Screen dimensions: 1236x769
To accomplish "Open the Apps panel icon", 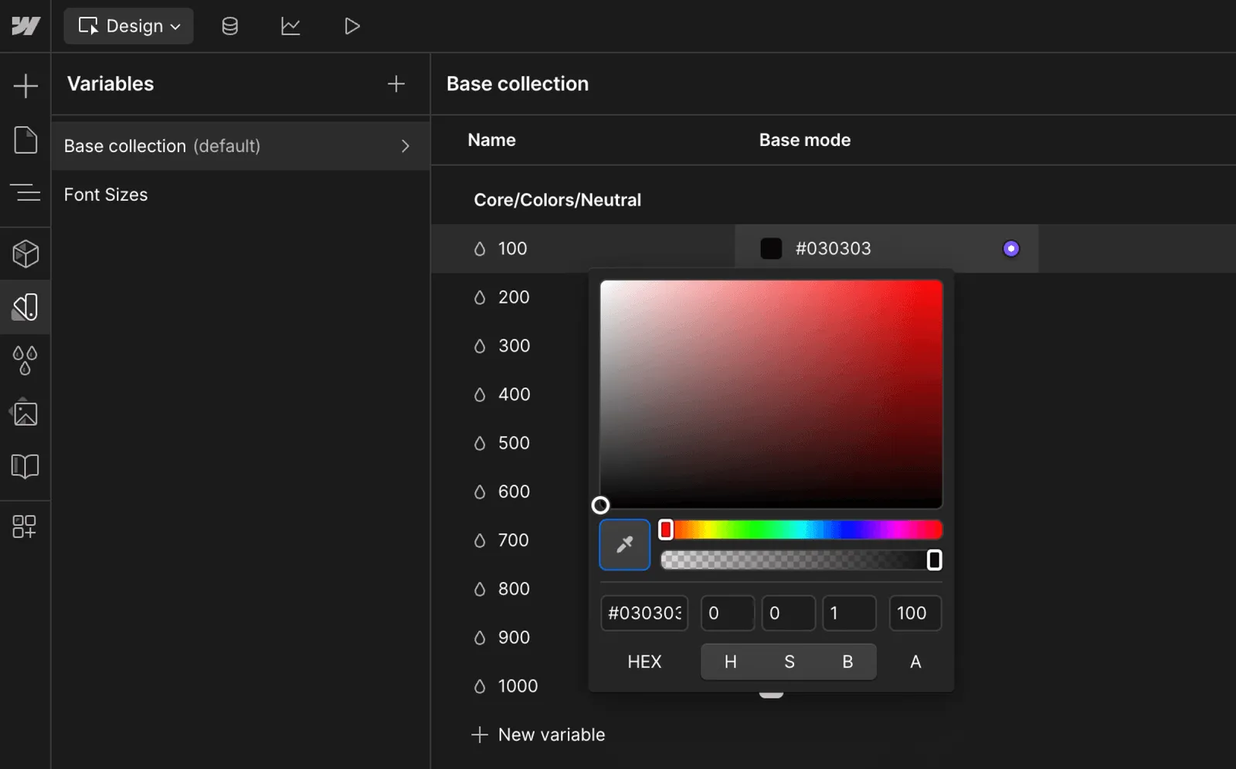I will pos(25,526).
